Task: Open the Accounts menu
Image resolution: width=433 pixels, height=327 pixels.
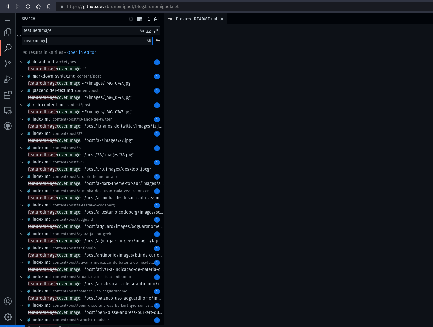Action: 8,301
